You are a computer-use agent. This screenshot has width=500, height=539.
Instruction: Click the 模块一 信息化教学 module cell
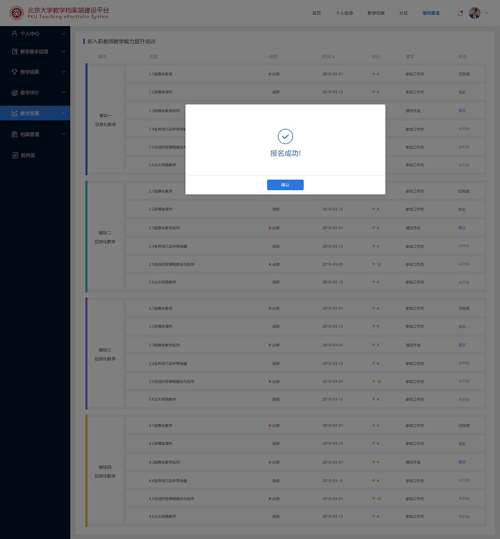point(105,120)
